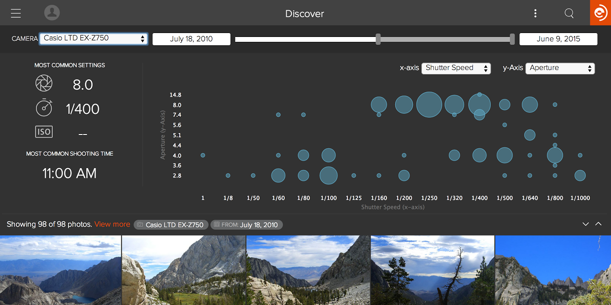
Task: Open the first mountain lake photo thumbnail
Action: pos(60,270)
